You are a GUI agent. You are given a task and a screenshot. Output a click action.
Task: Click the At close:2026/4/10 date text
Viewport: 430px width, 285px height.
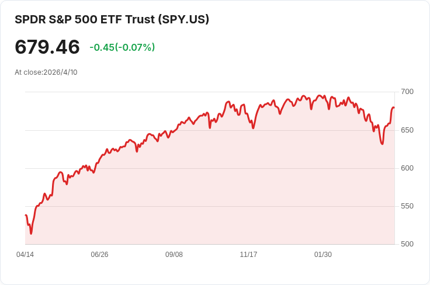tap(46, 72)
